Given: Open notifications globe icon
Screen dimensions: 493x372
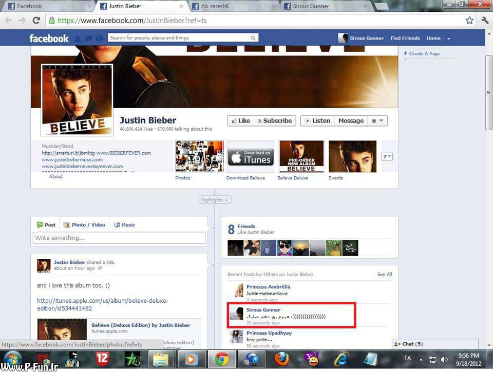Looking at the screenshot, I should (99, 38).
